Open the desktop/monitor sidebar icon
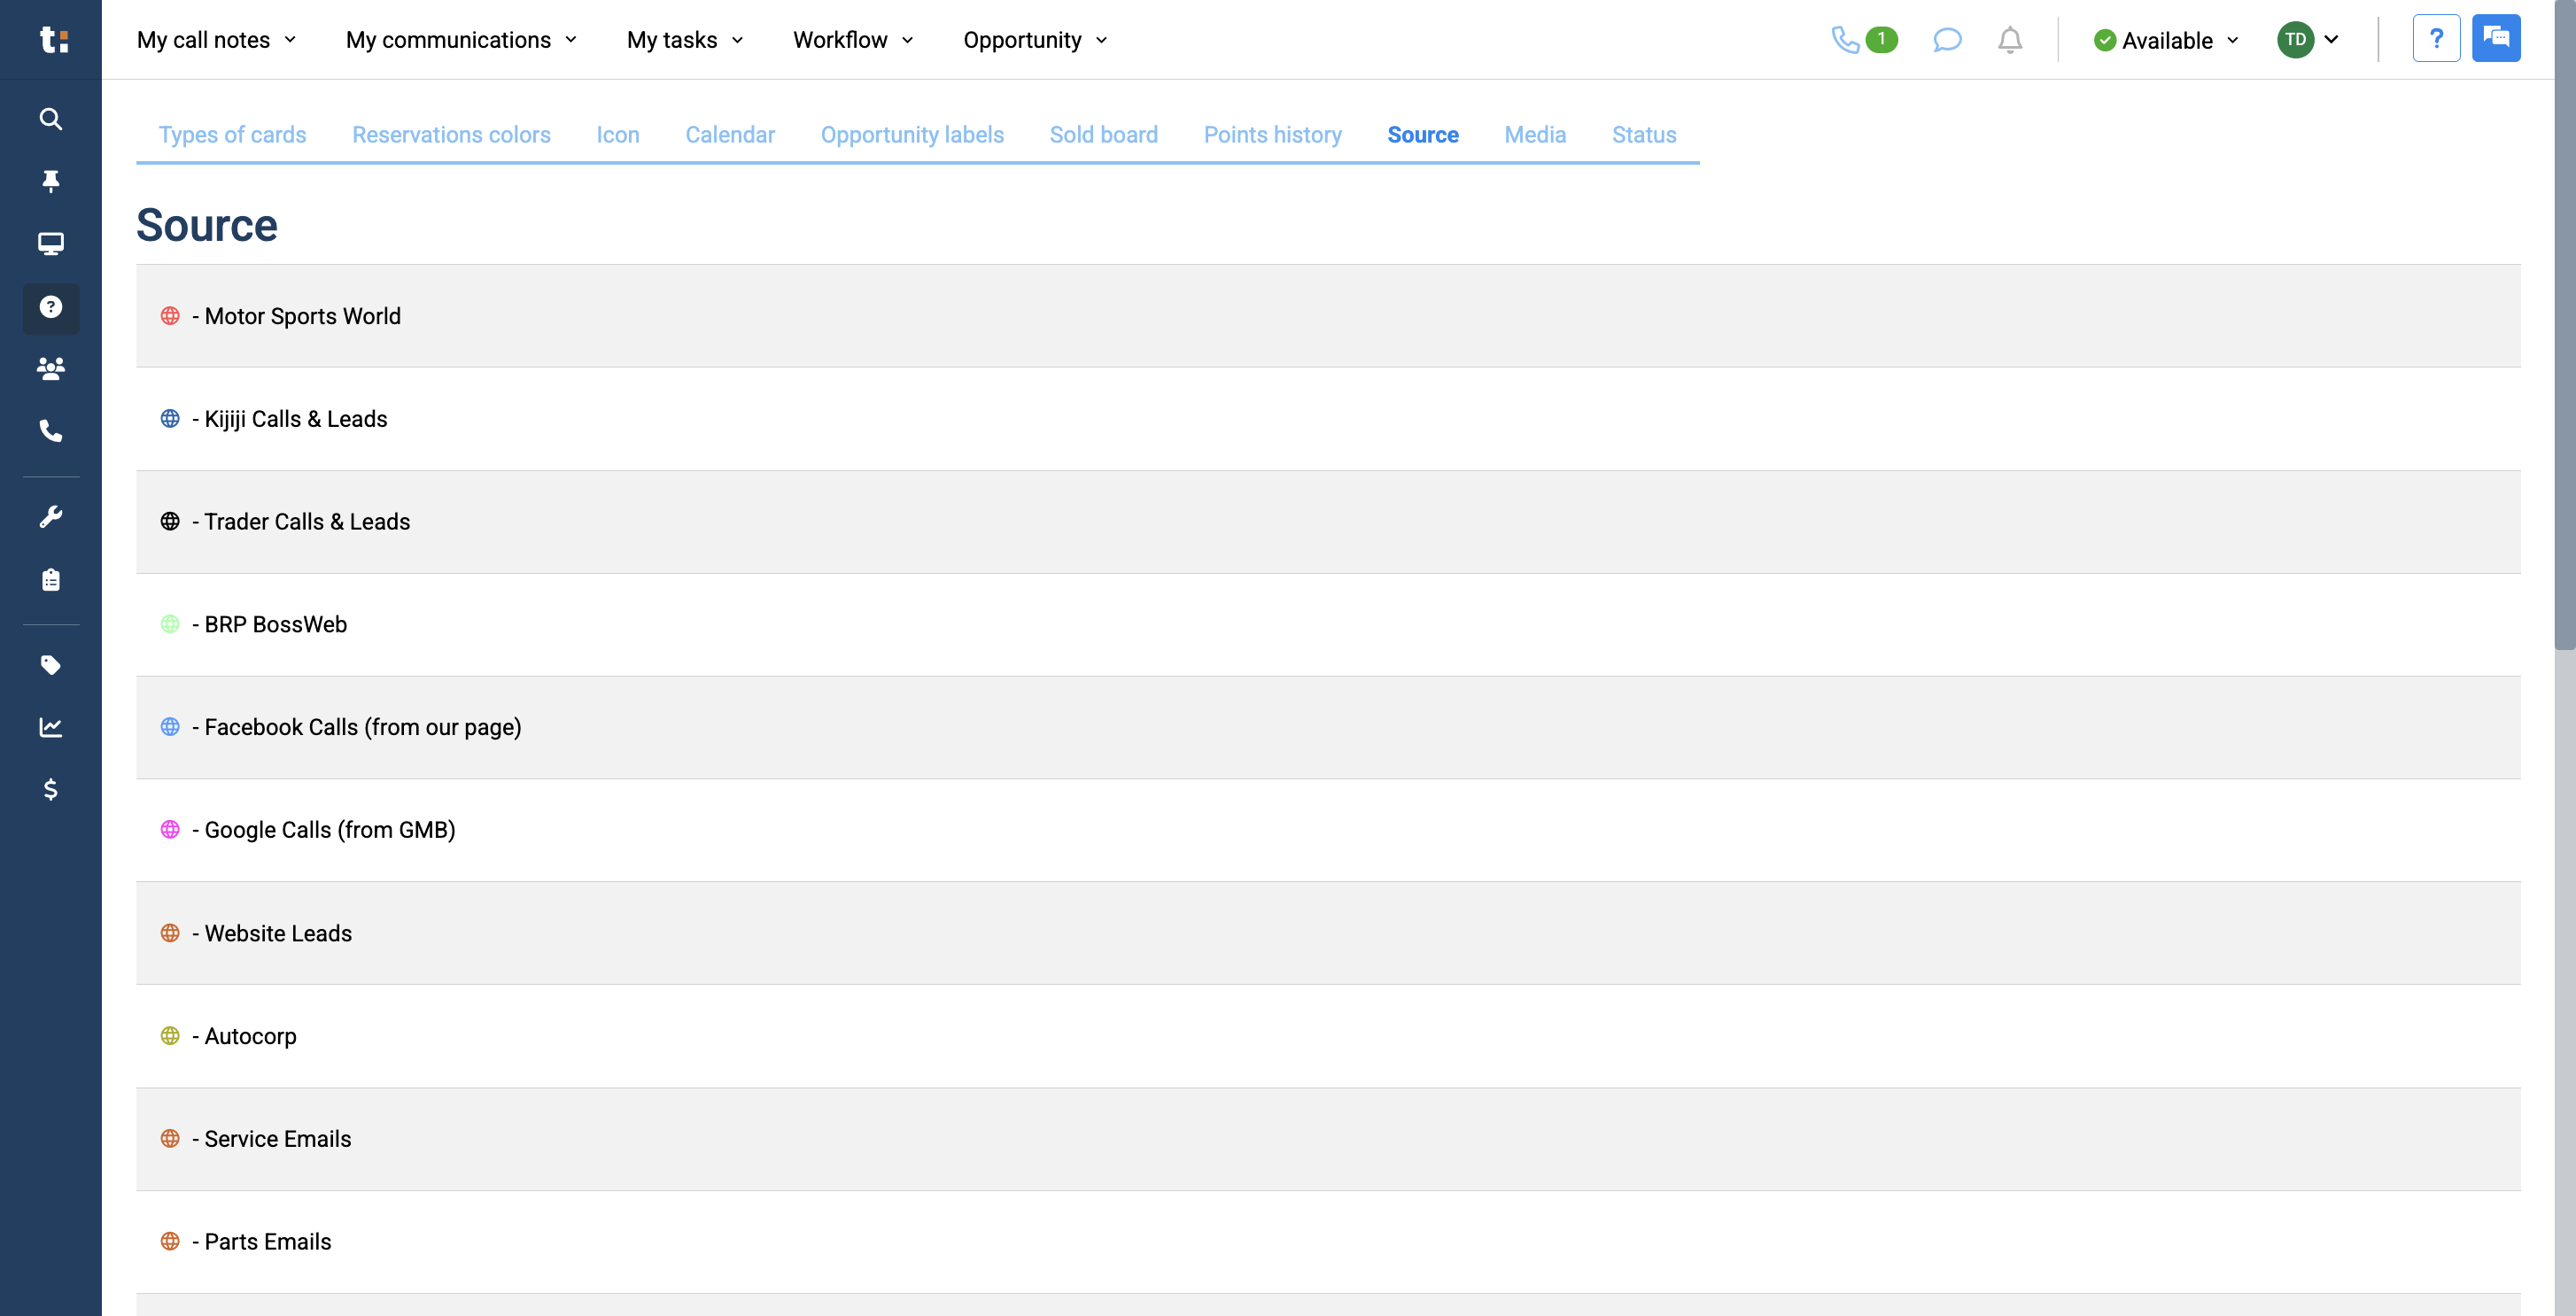This screenshot has height=1316, width=2576. click(x=50, y=243)
